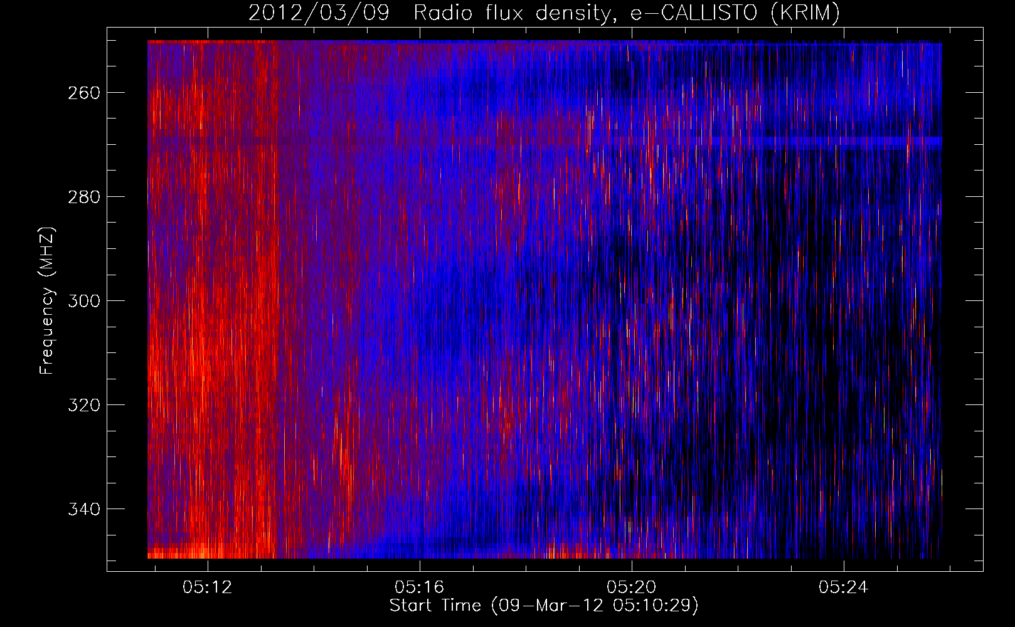Click the 'Frequency (MHZ)' y-axis label

point(48,300)
